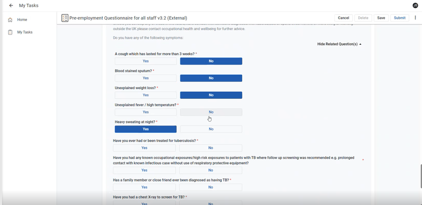Save the questionnaire
Screen dimensions: 422x205
[381, 18]
